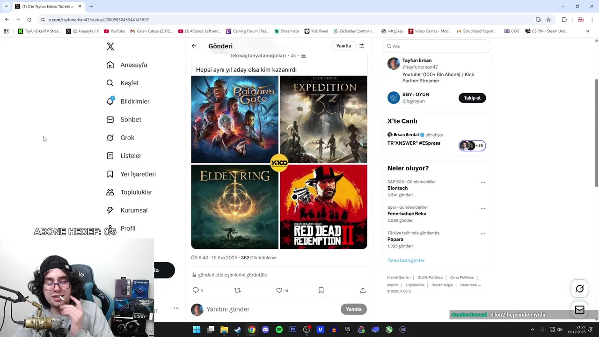This screenshot has height=337, width=599.
Task: Bookmark this page with star icon
Action: click(x=548, y=20)
